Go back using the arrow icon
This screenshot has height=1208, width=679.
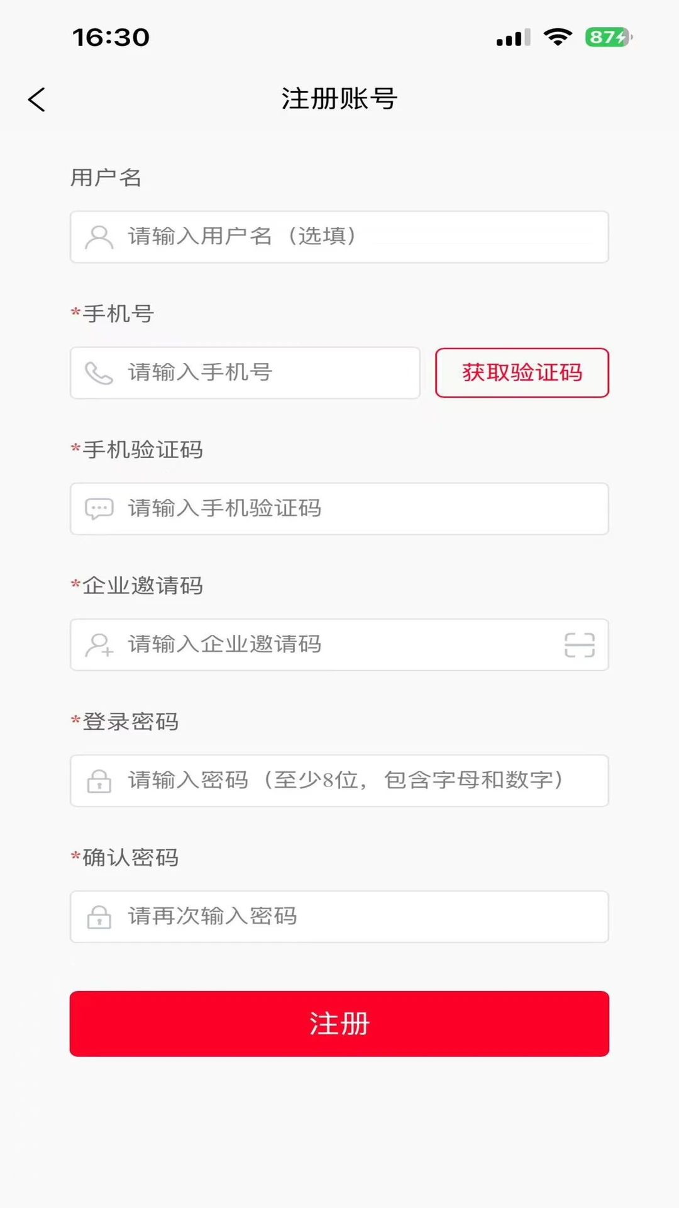(x=36, y=99)
